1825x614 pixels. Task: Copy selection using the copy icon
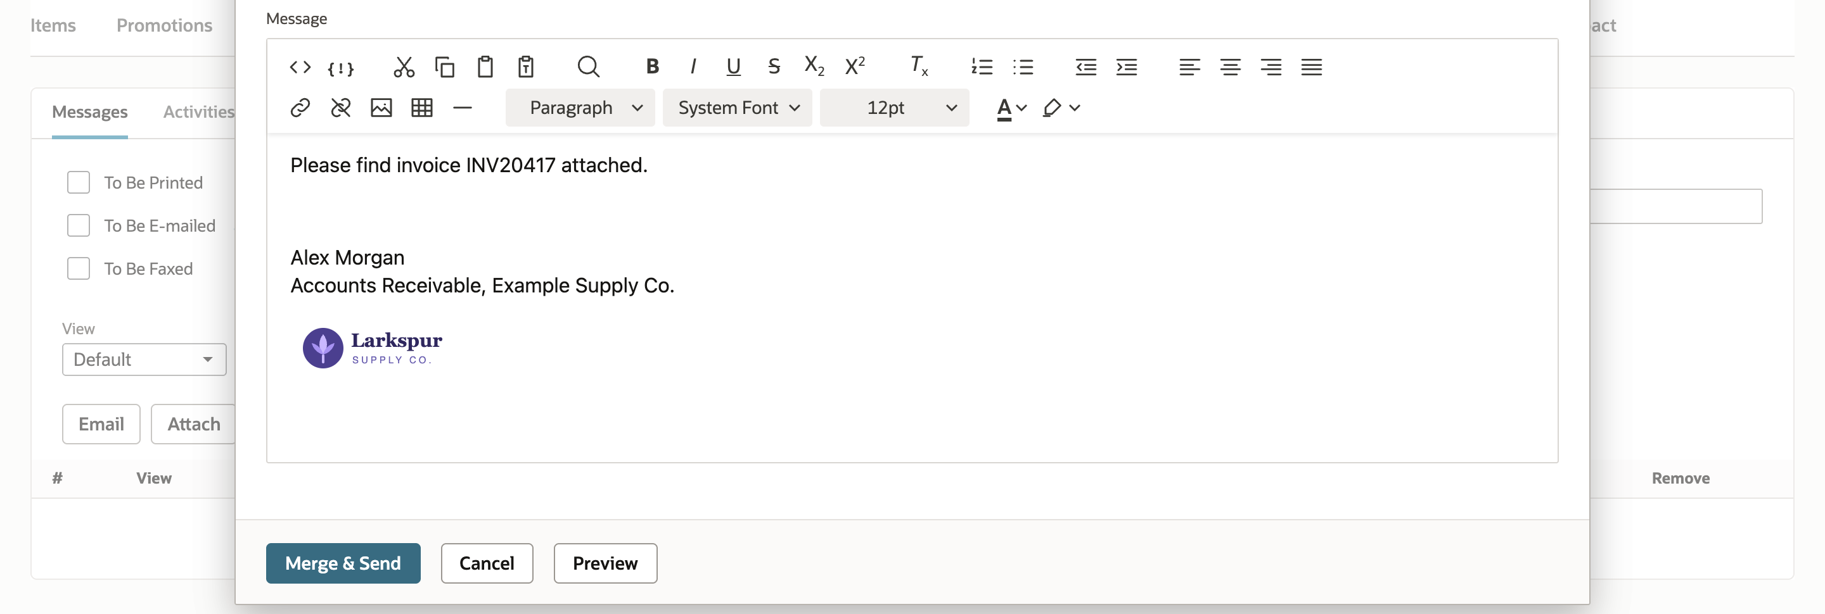(444, 67)
